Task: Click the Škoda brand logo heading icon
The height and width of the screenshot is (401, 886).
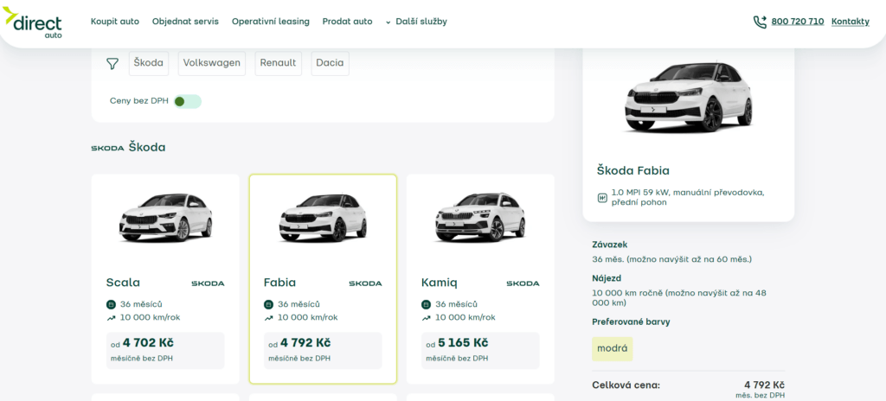Action: click(107, 148)
